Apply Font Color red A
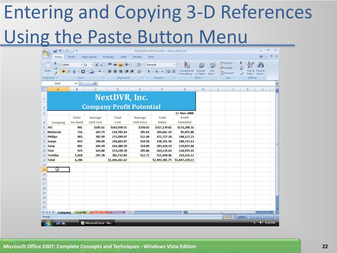 (x=99, y=71)
